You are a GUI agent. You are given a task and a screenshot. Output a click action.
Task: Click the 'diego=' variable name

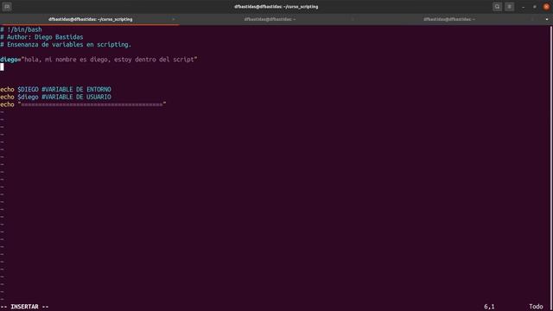point(10,60)
